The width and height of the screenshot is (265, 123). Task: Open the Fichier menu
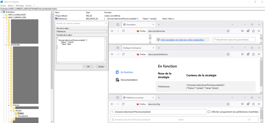[3, 6]
